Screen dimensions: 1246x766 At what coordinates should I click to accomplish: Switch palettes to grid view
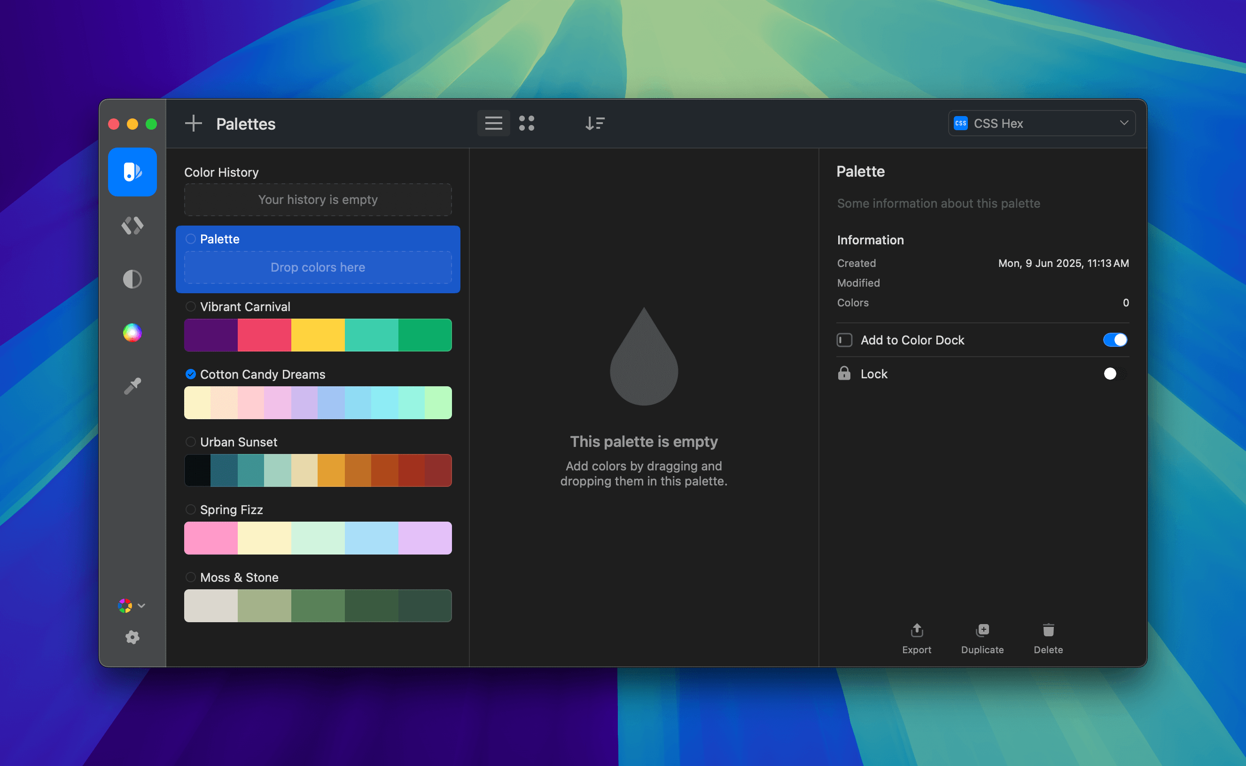click(527, 123)
